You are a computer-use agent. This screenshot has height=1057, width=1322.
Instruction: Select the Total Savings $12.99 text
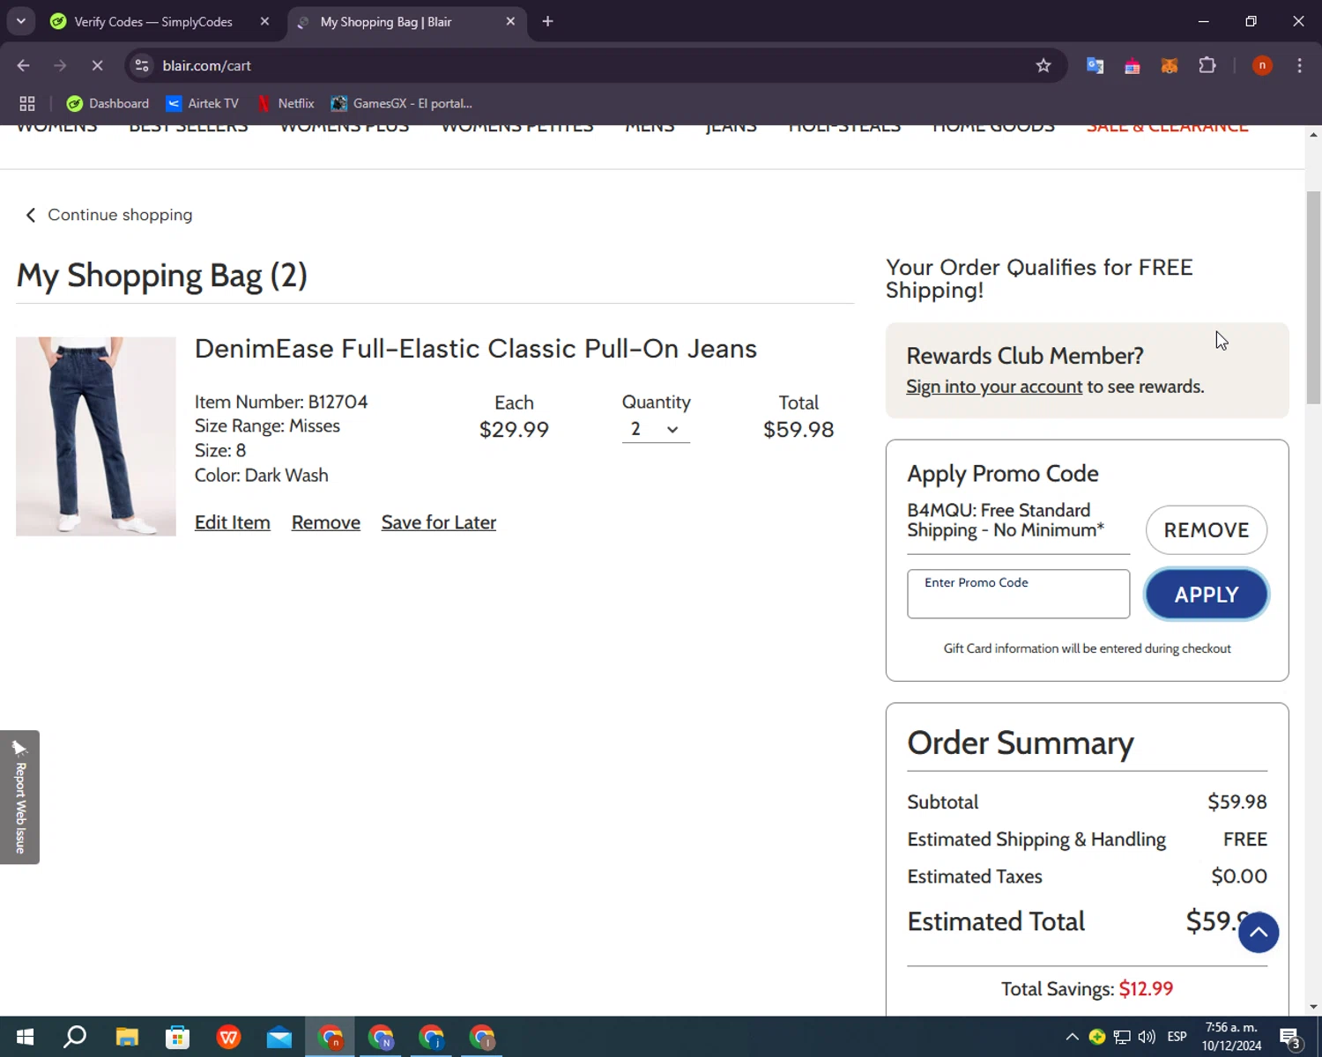pos(1087,989)
